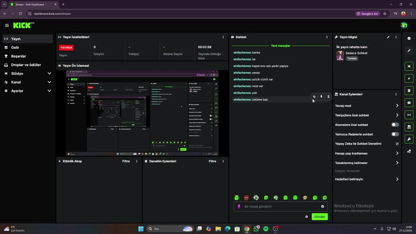Screen dimensions: 416x234
Task: Enable Yalnızca ifadelerle sohbet toggle
Action: click(x=395, y=134)
